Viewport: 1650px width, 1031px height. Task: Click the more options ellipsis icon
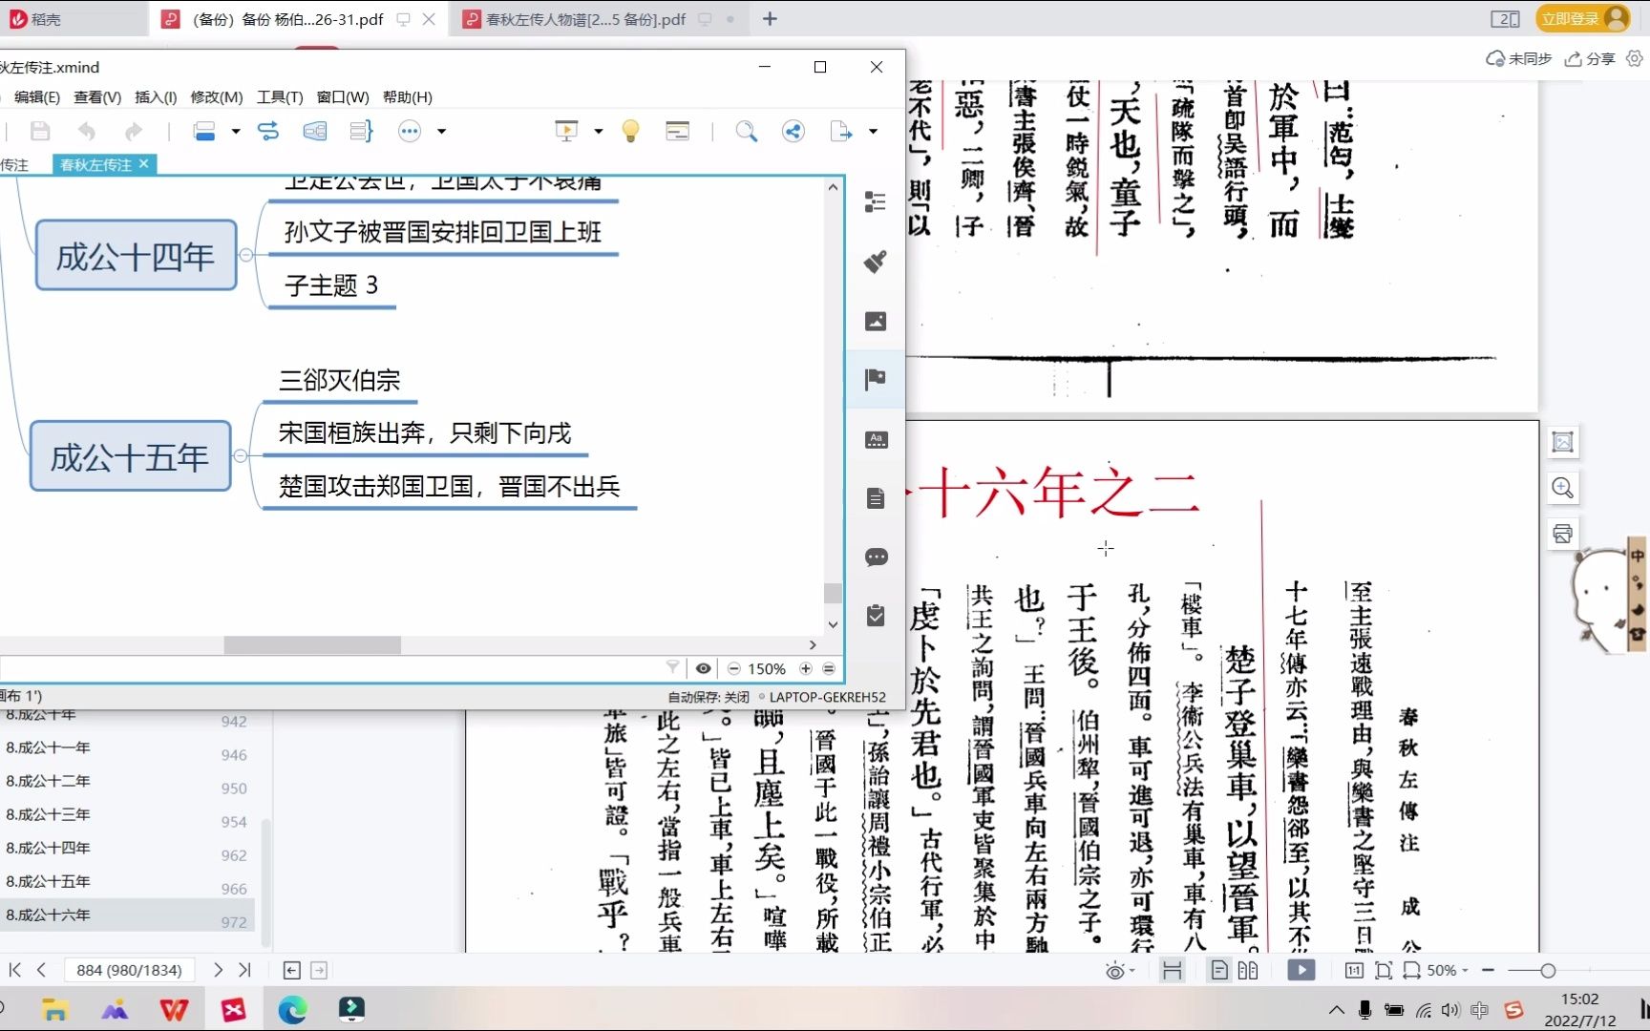point(410,132)
